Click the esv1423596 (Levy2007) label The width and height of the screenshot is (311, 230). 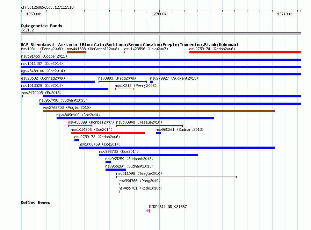tap(146, 49)
